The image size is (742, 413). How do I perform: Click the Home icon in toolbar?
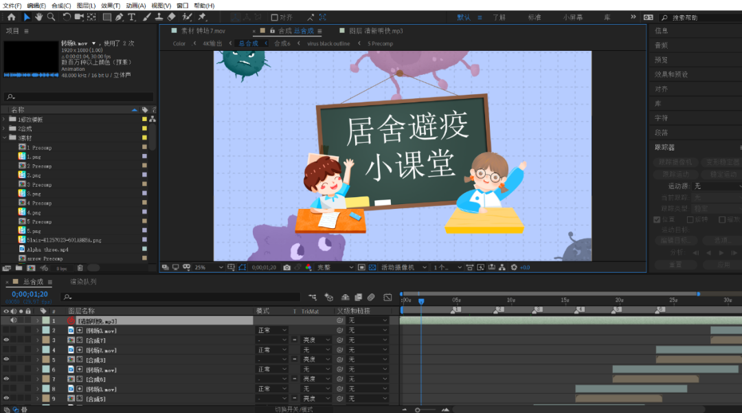11,17
